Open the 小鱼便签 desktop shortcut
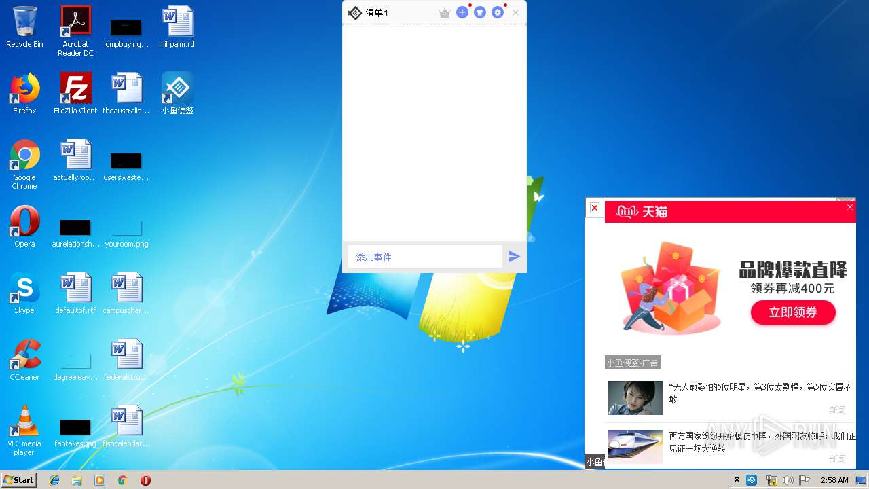This screenshot has width=869, height=489. (177, 94)
